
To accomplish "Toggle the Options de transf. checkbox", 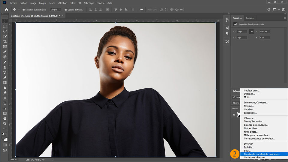I will tap(66, 10).
